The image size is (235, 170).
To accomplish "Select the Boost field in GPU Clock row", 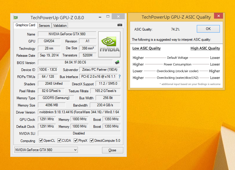I will coord(111,119).
